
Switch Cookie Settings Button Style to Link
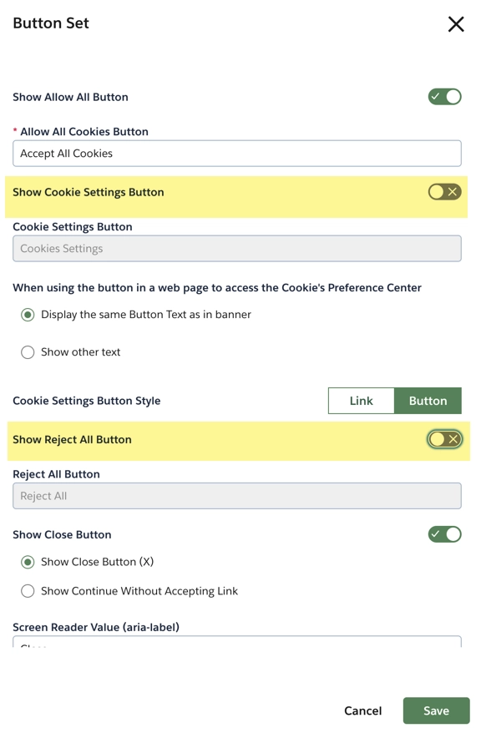[x=362, y=400]
